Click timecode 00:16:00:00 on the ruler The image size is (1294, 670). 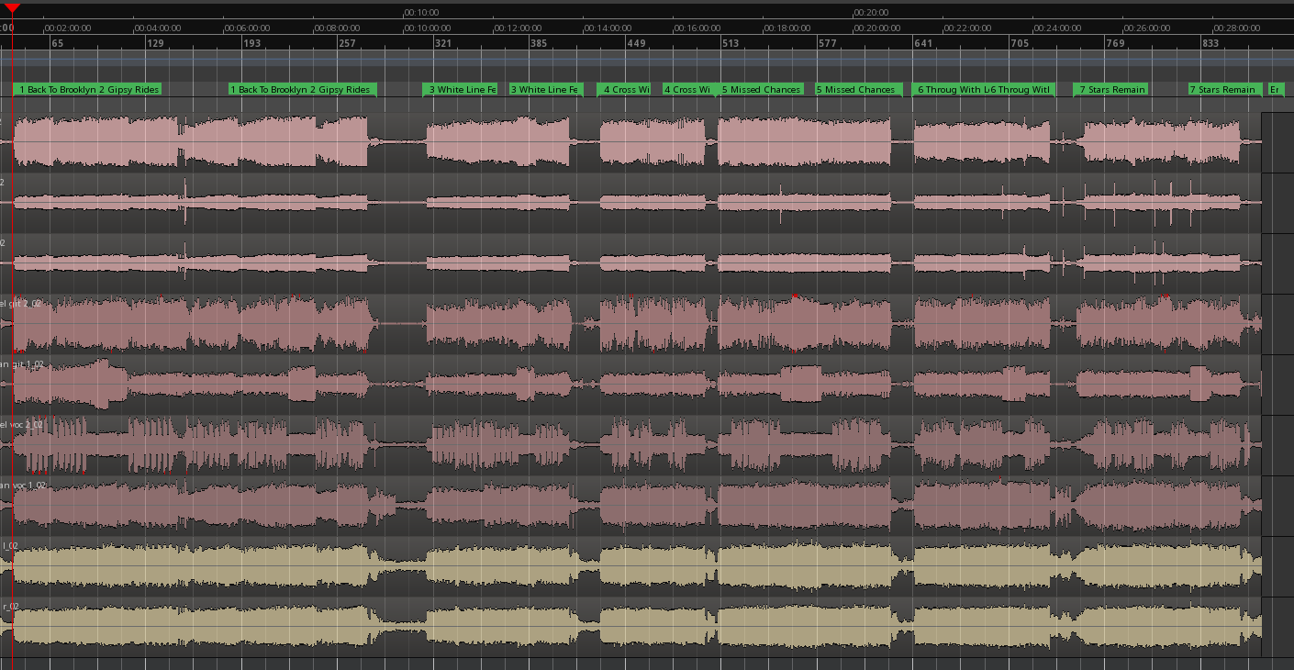click(x=697, y=28)
